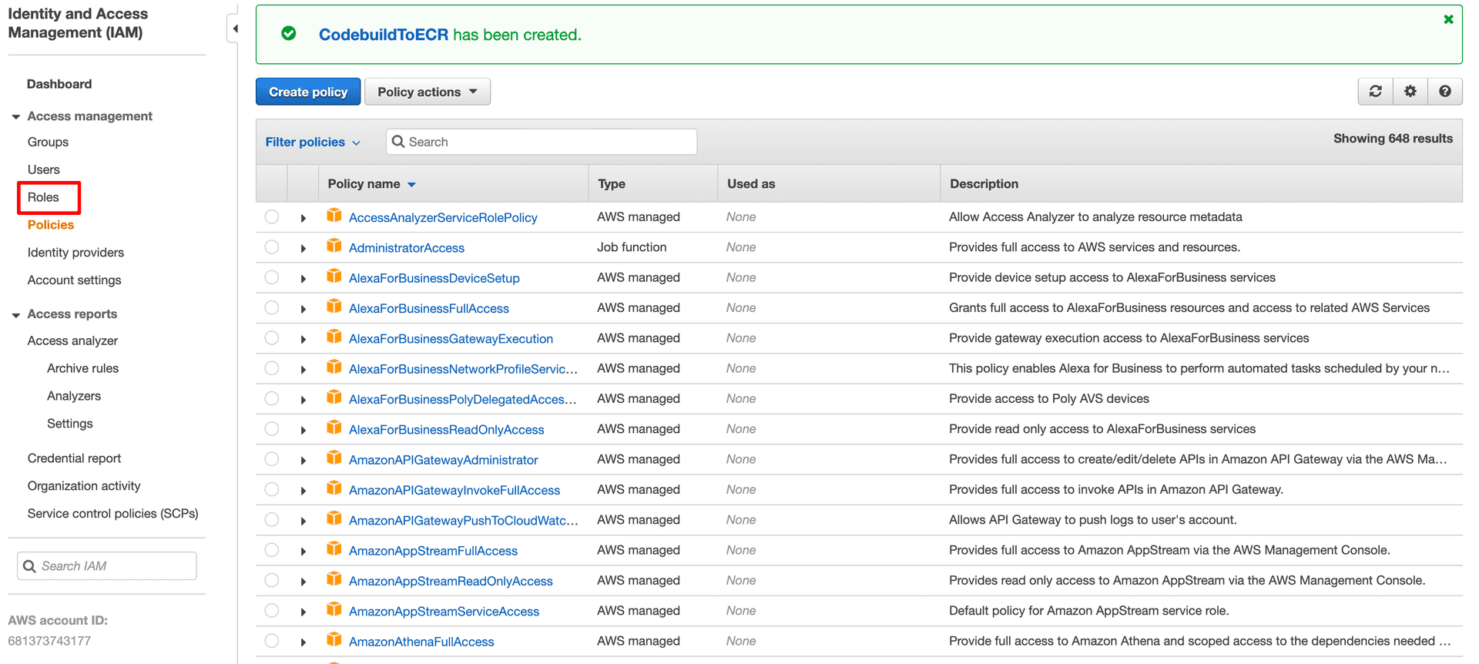Select the AccessAnalyzerServiceRolePolicy radio button
The width and height of the screenshot is (1479, 664).
(272, 217)
